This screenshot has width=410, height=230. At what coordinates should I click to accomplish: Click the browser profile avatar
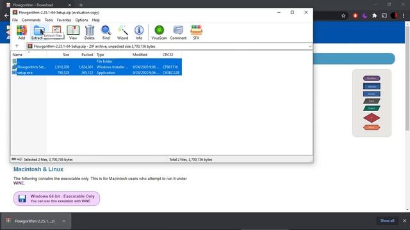point(394,15)
